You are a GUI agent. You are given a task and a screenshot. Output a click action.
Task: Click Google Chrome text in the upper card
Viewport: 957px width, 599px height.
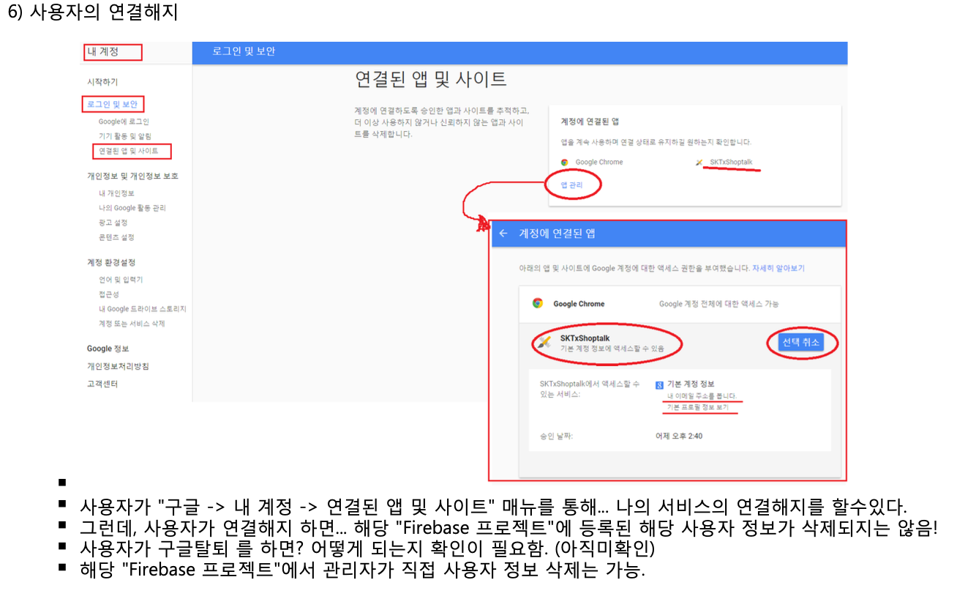pyautogui.click(x=599, y=163)
